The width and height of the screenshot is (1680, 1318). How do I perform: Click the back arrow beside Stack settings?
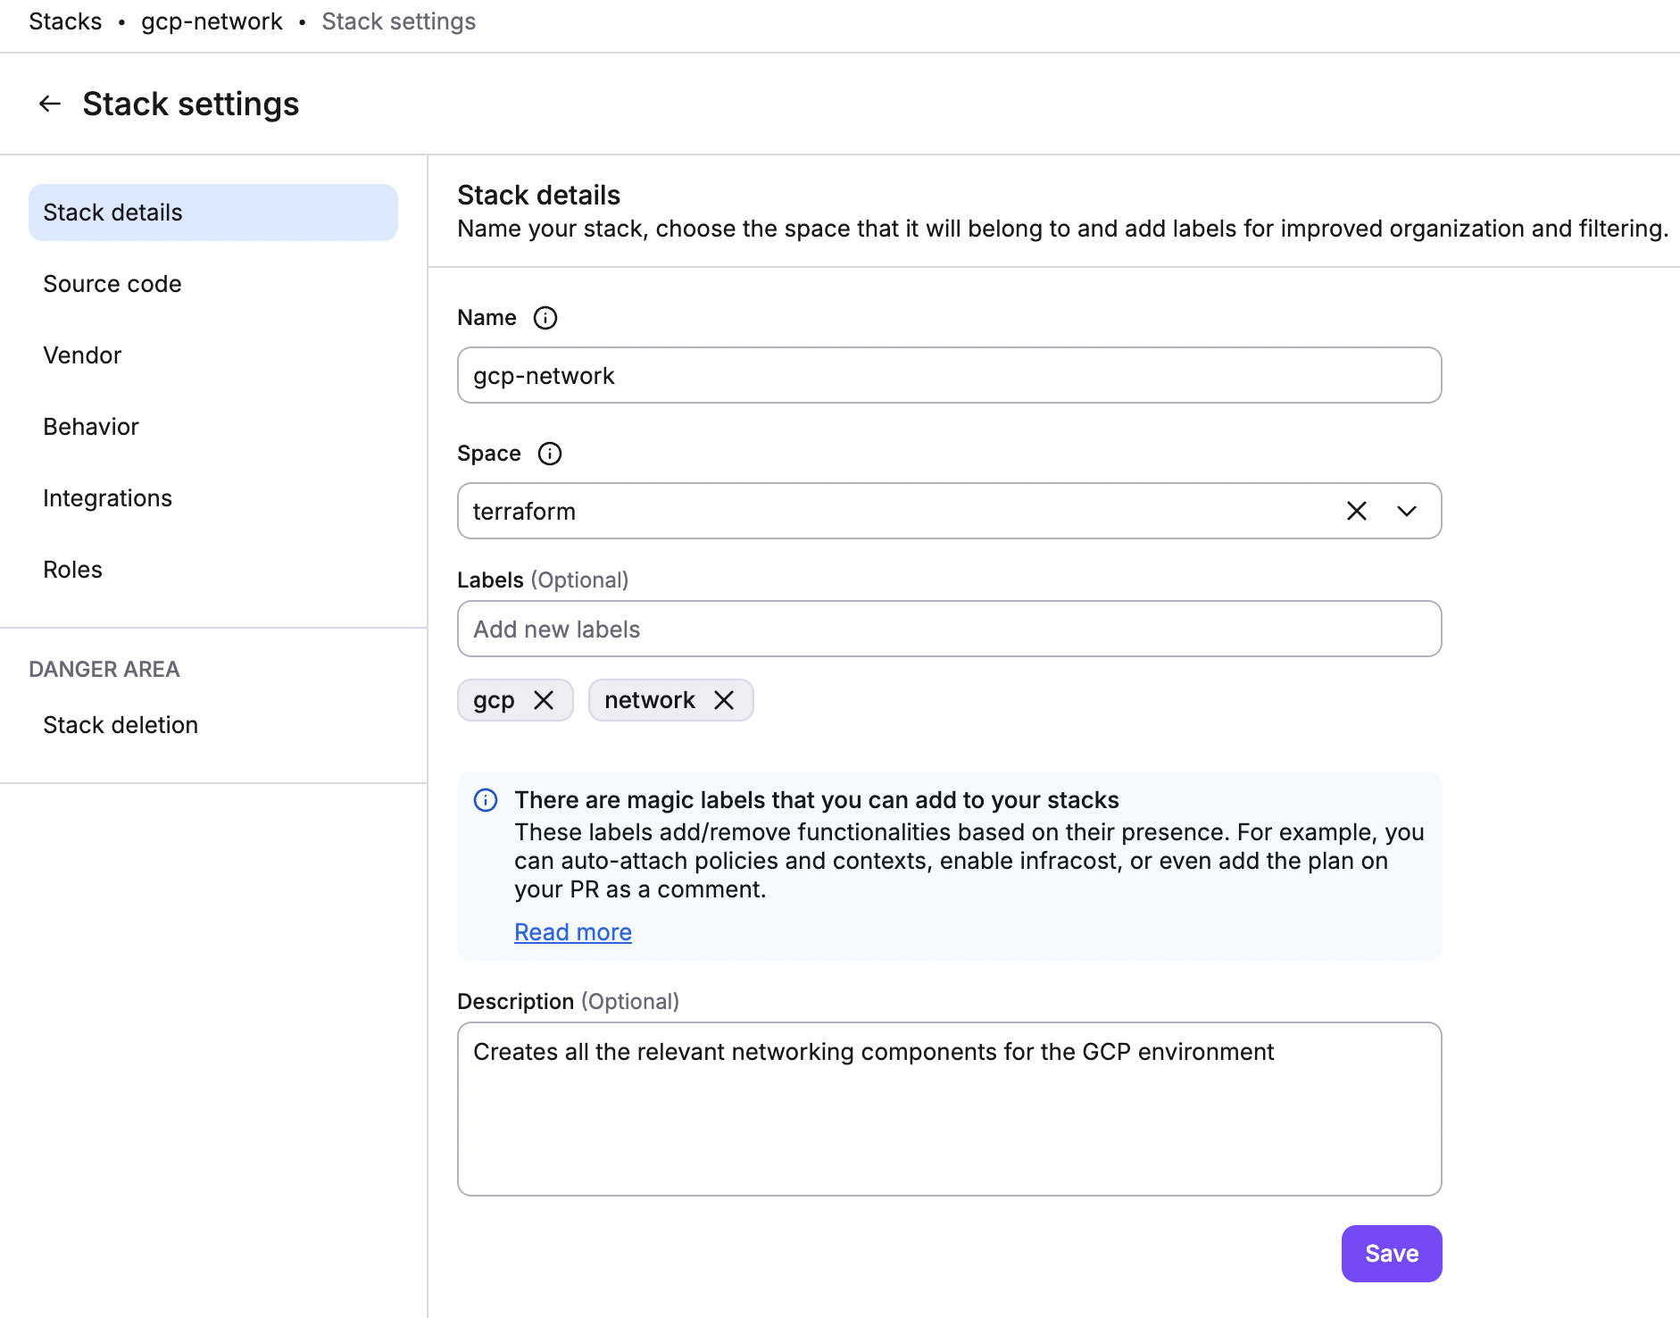pyautogui.click(x=50, y=104)
